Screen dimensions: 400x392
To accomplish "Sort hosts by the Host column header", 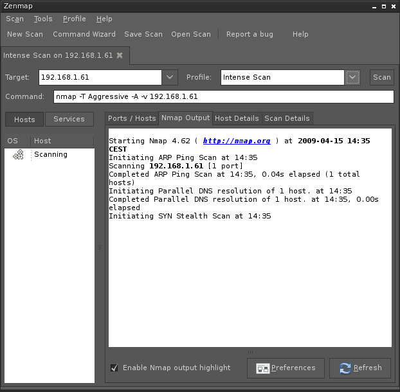I will point(62,141).
